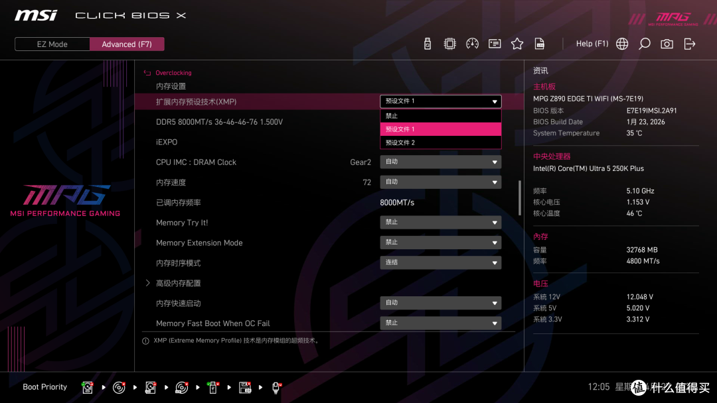Open the 内存速度 dropdown
The image size is (717, 403).
[x=440, y=182]
